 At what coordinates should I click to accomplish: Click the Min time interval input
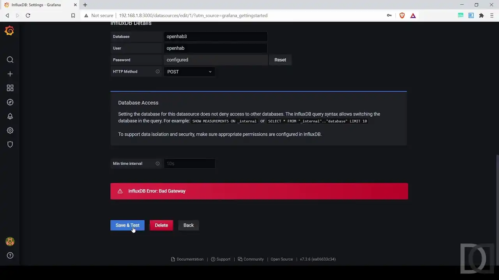(189, 164)
